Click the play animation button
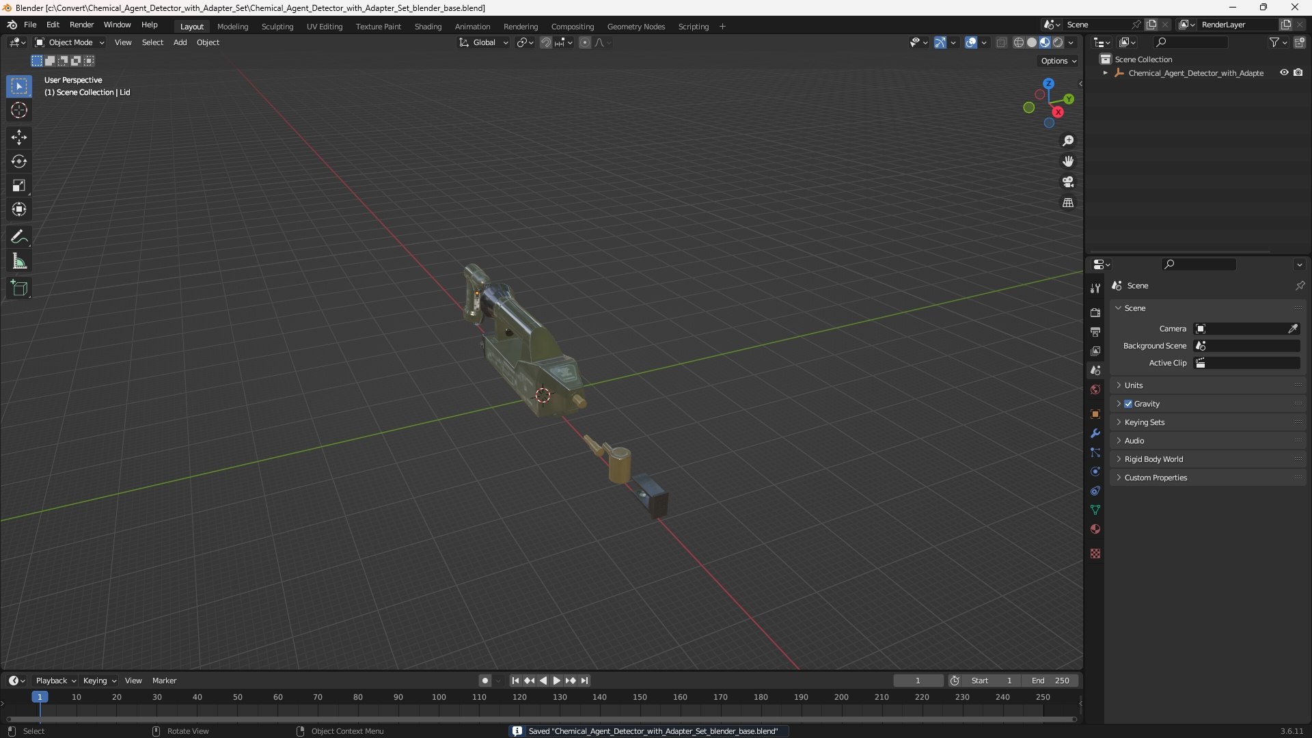The width and height of the screenshot is (1312, 738). (556, 681)
